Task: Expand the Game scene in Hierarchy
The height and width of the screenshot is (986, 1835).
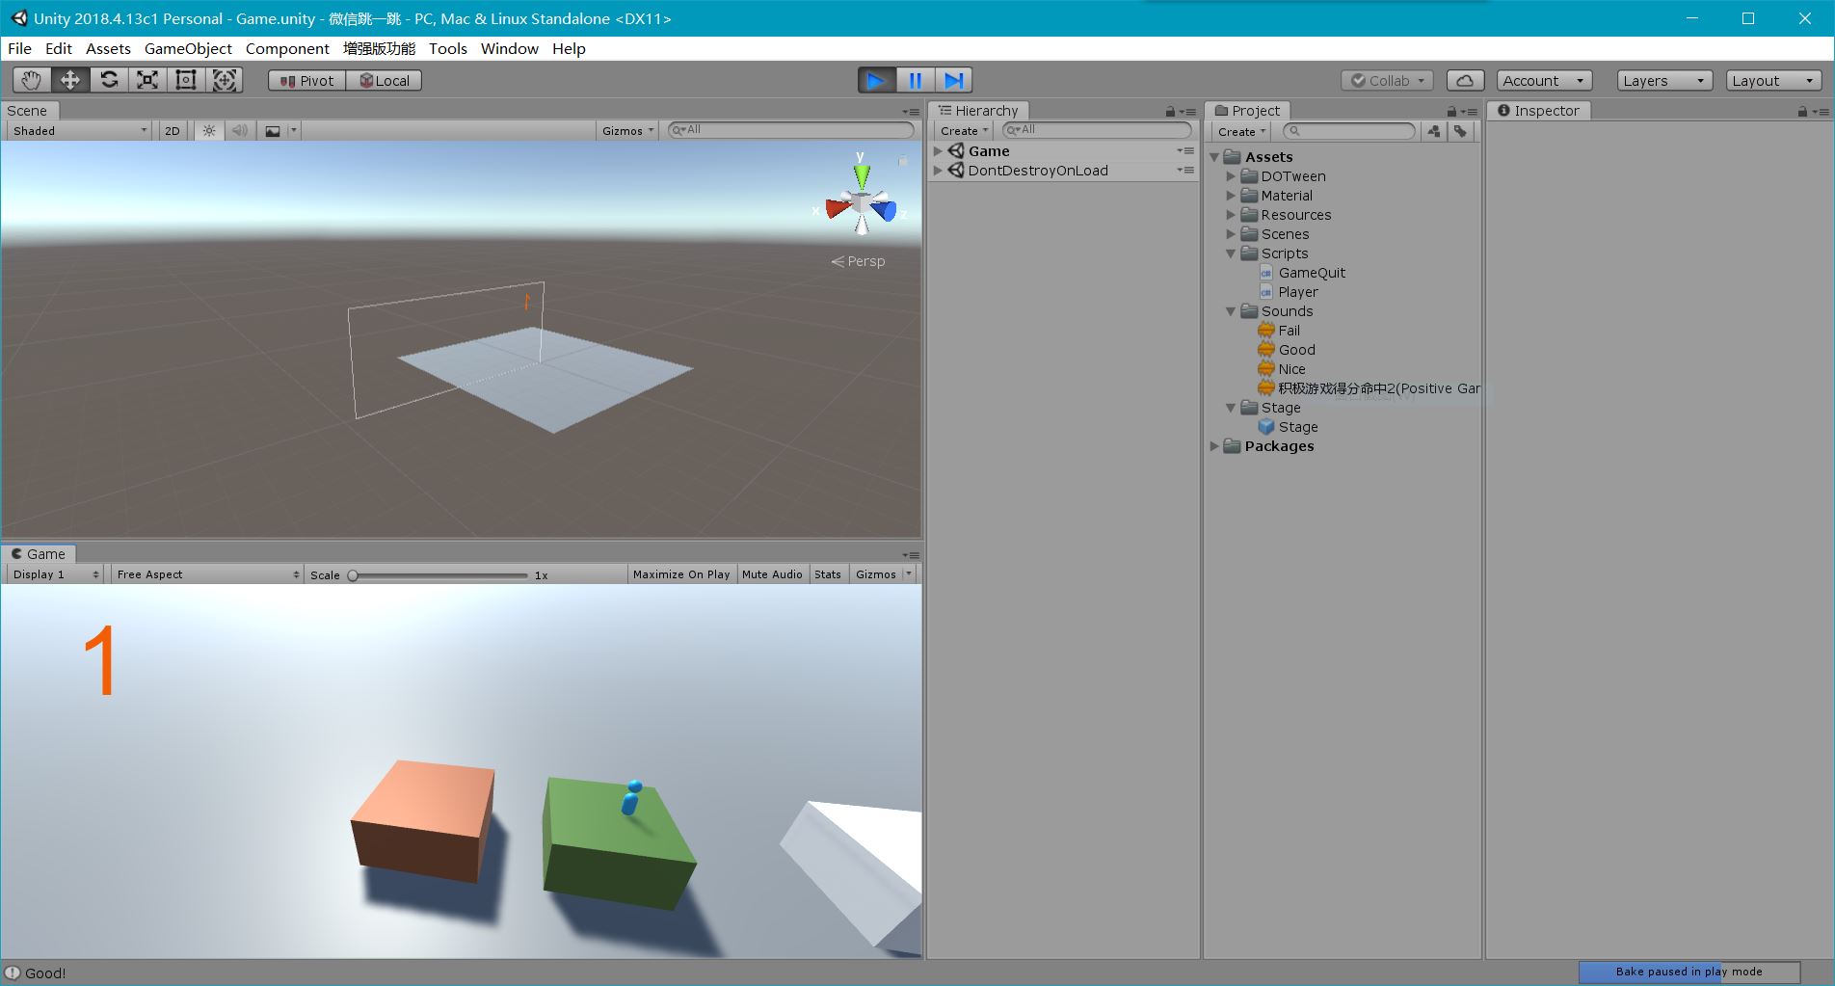Action: point(938,151)
